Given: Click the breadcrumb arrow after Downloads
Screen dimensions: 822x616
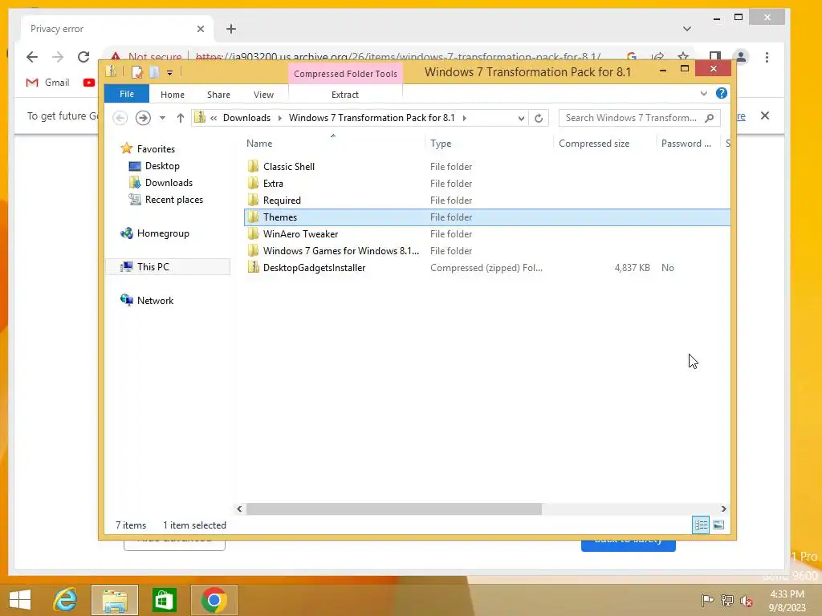Looking at the screenshot, I should click(x=279, y=118).
